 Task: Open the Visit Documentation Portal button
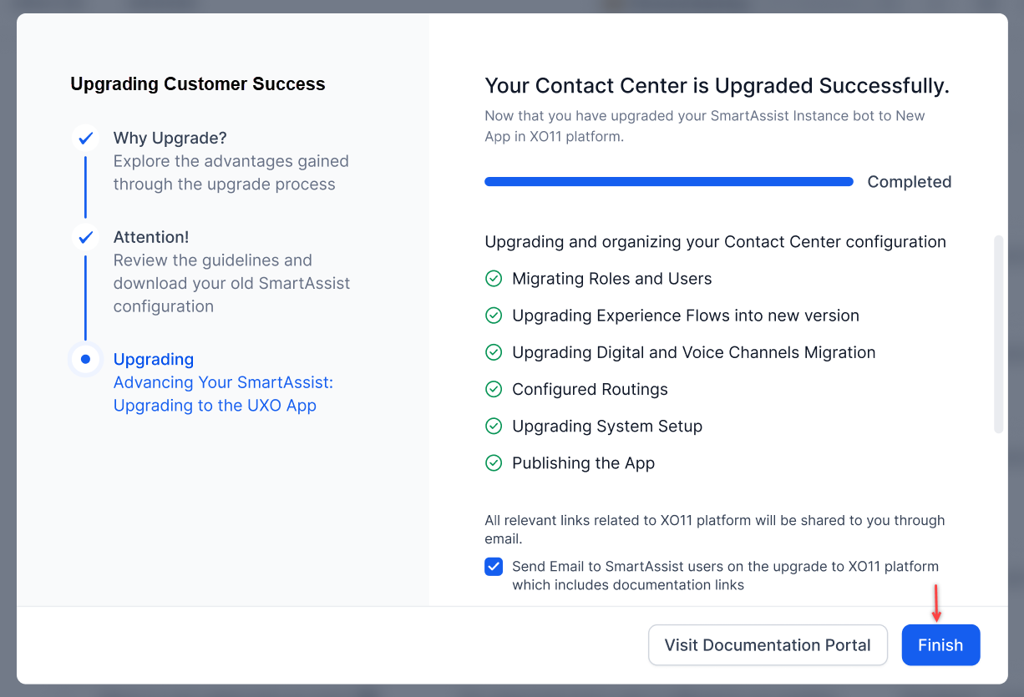(768, 645)
